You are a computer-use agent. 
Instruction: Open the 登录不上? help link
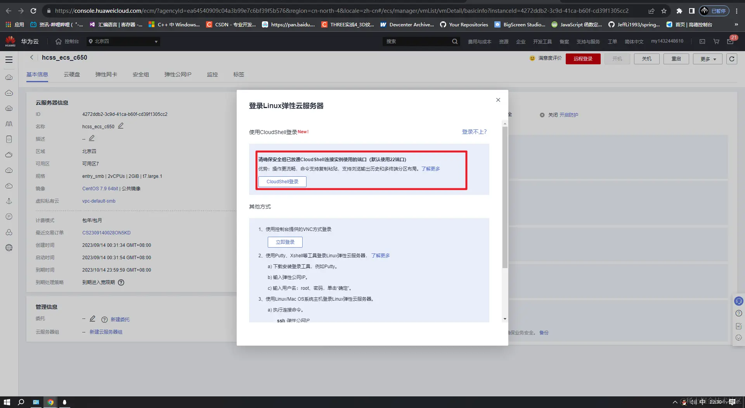click(x=474, y=132)
